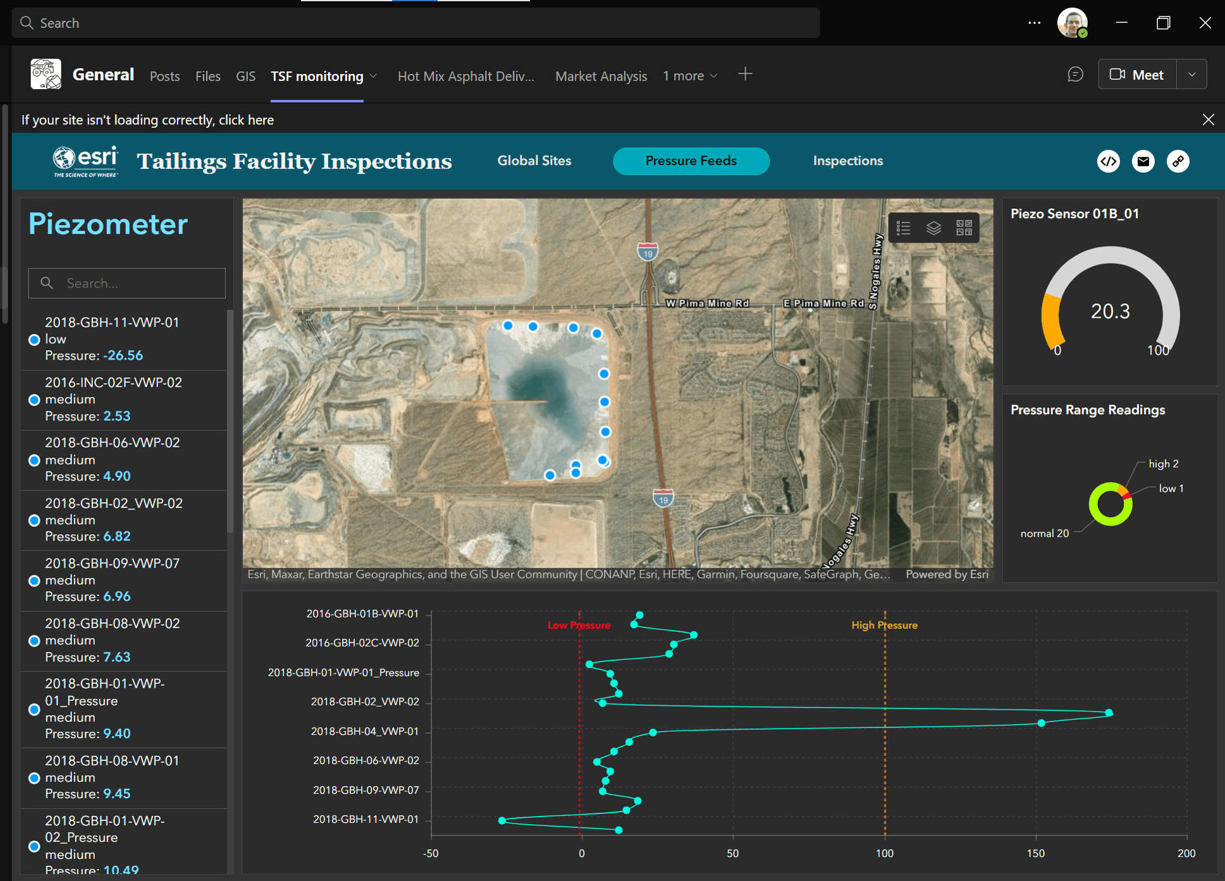The height and width of the screenshot is (881, 1225).
Task: Open the Inspections navigation item
Action: tap(847, 161)
